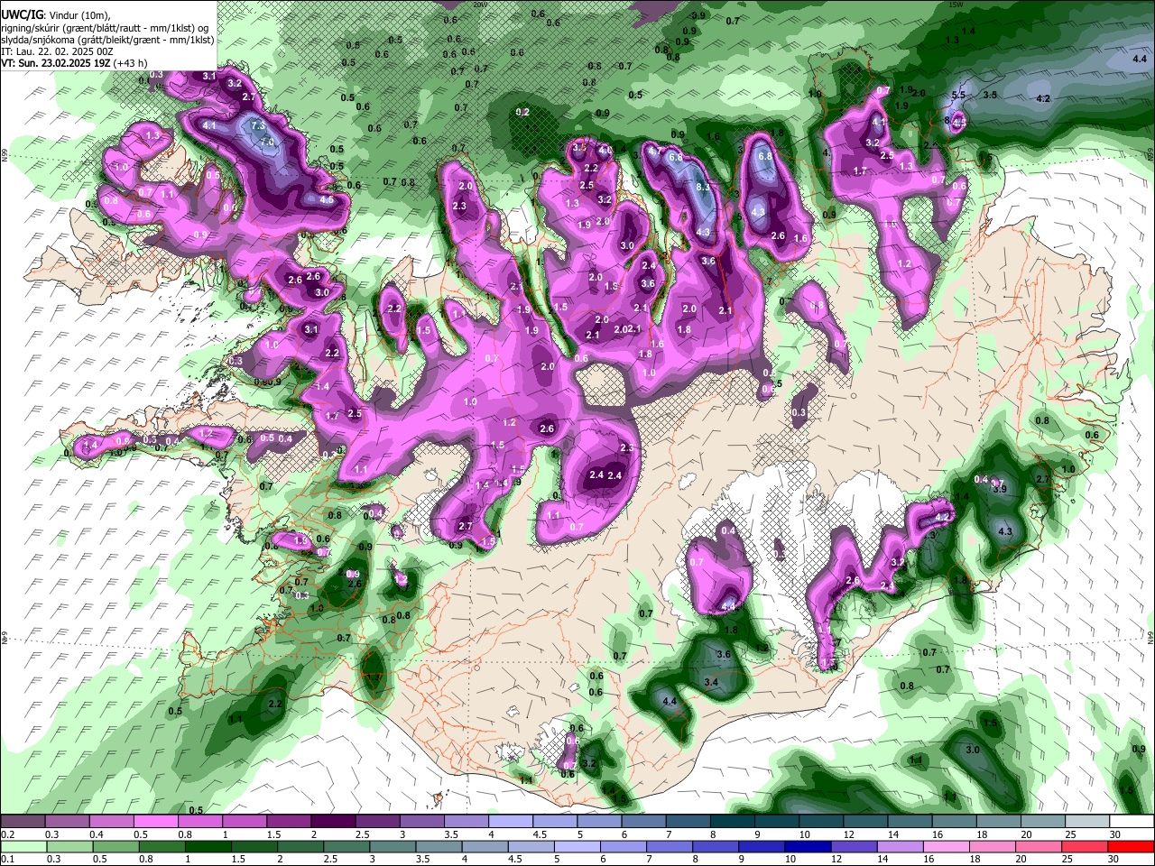The width and height of the screenshot is (1155, 866).
Task: Click the '7.0' precipitation value on the map
Action: (x=267, y=143)
